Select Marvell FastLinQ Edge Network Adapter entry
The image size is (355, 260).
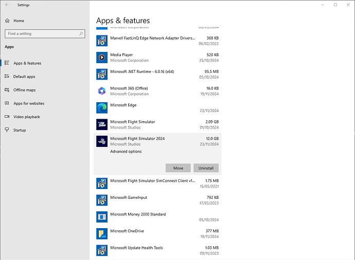tap(157, 41)
